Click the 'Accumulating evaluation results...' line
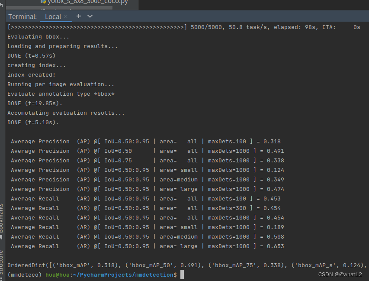 coord(66,113)
